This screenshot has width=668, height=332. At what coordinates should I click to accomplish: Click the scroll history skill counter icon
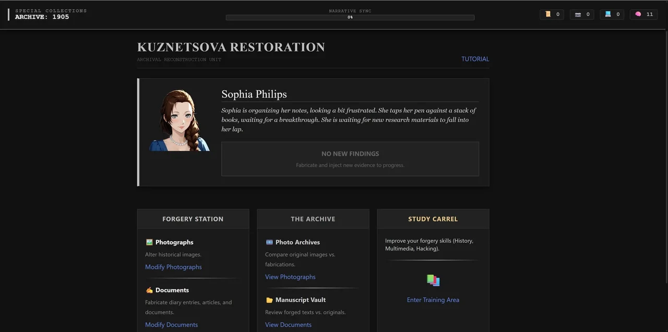point(548,14)
